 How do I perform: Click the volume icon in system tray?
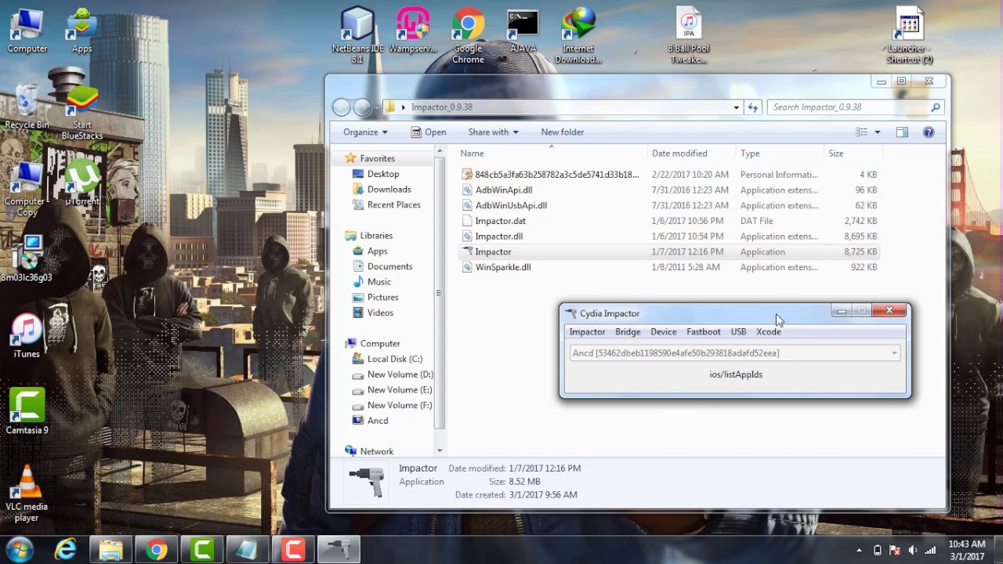click(912, 550)
